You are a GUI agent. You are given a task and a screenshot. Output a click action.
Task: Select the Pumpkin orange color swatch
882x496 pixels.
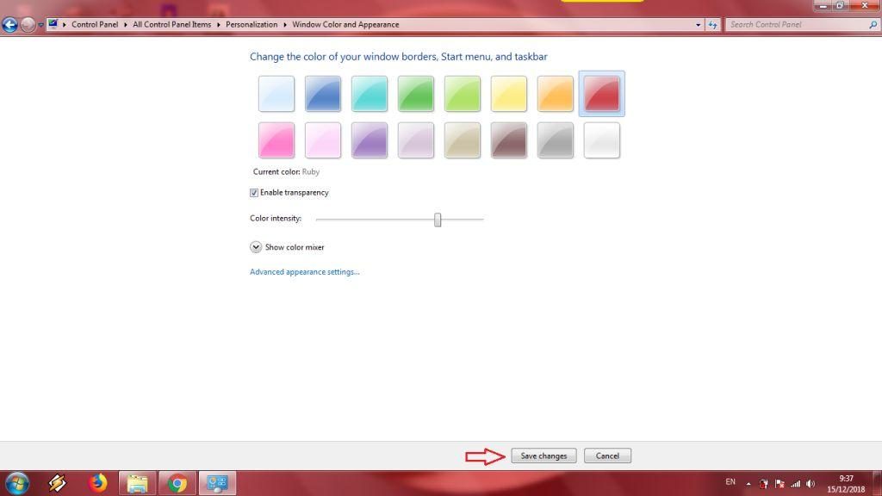coord(556,93)
